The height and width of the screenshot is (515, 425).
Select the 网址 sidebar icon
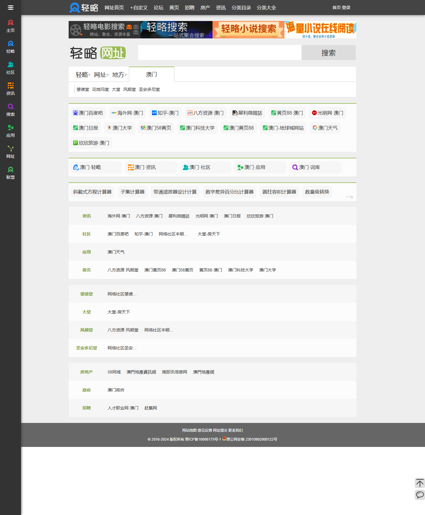point(10,152)
